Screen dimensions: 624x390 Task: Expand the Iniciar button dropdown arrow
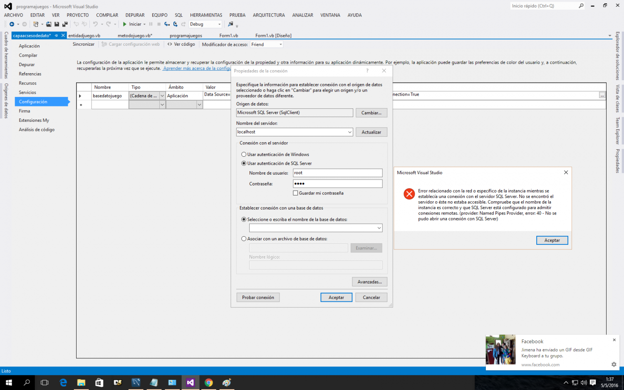coord(144,24)
